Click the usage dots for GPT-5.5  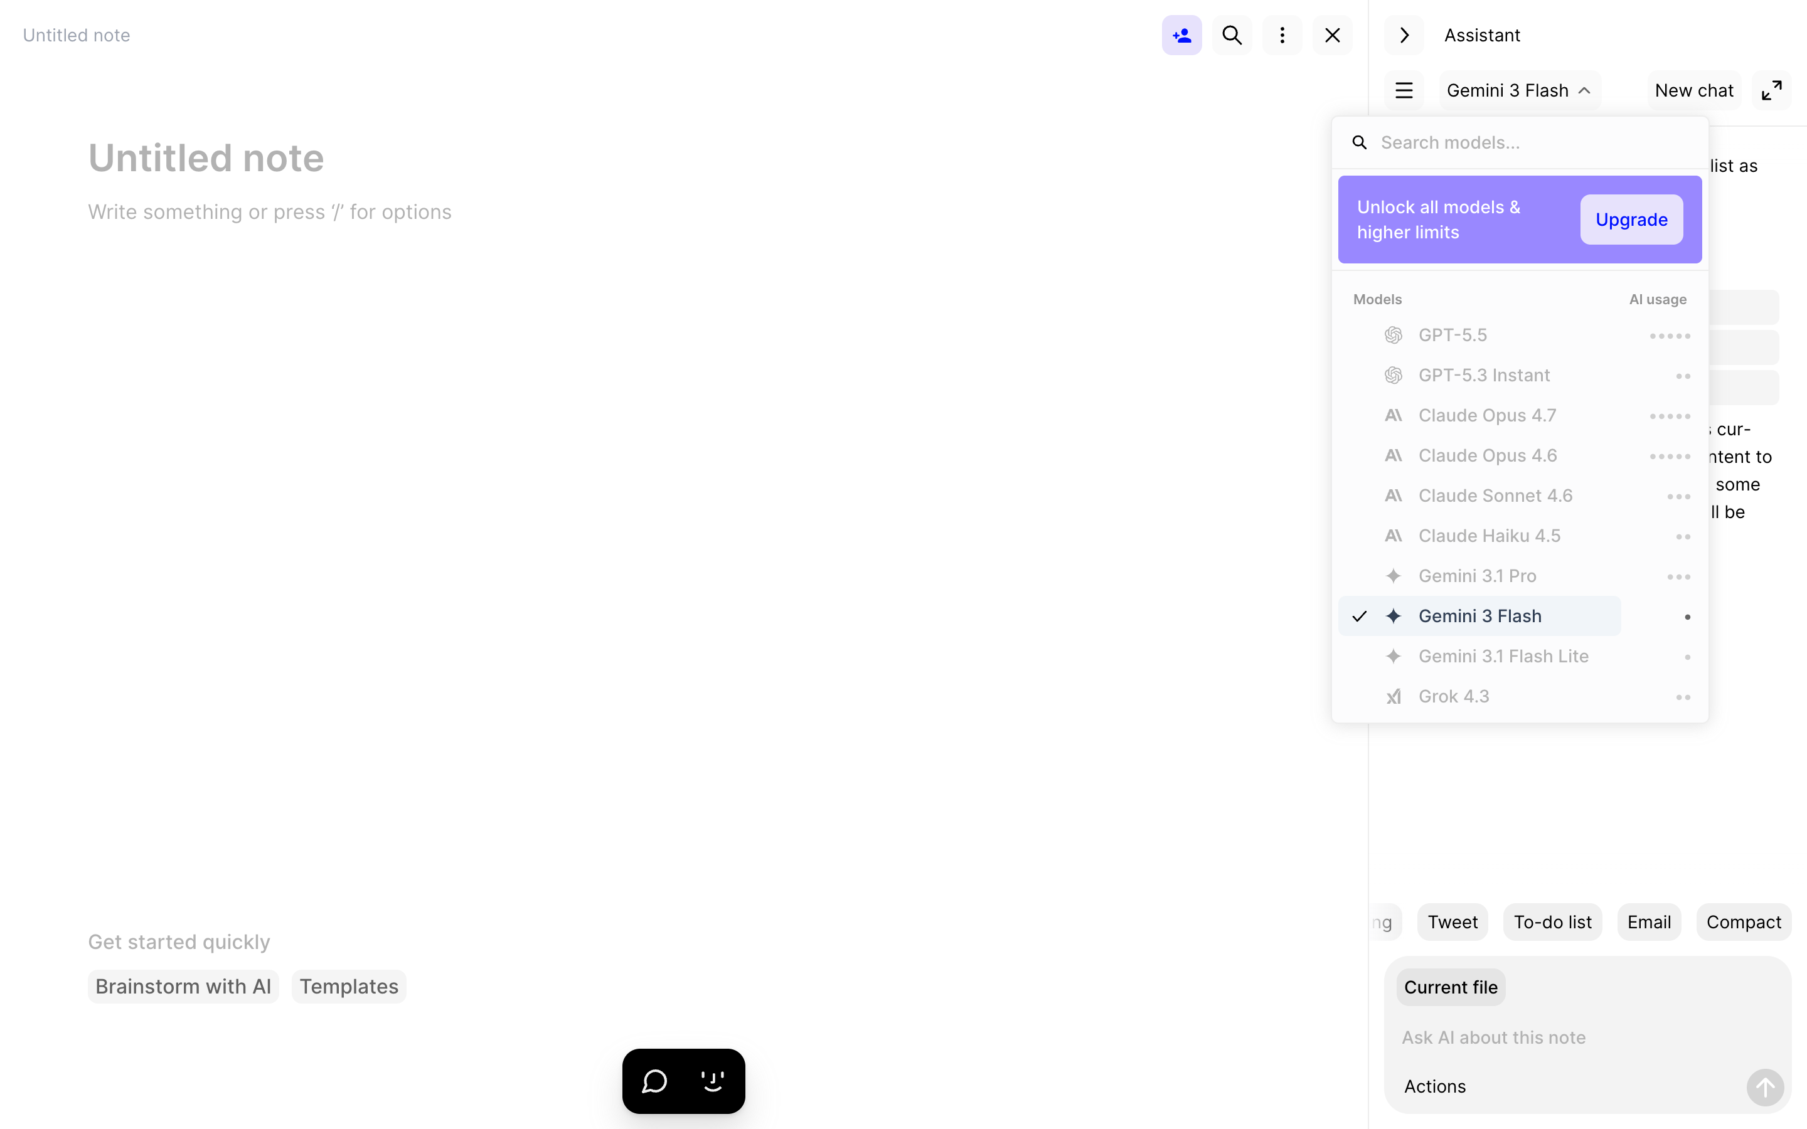(1670, 336)
